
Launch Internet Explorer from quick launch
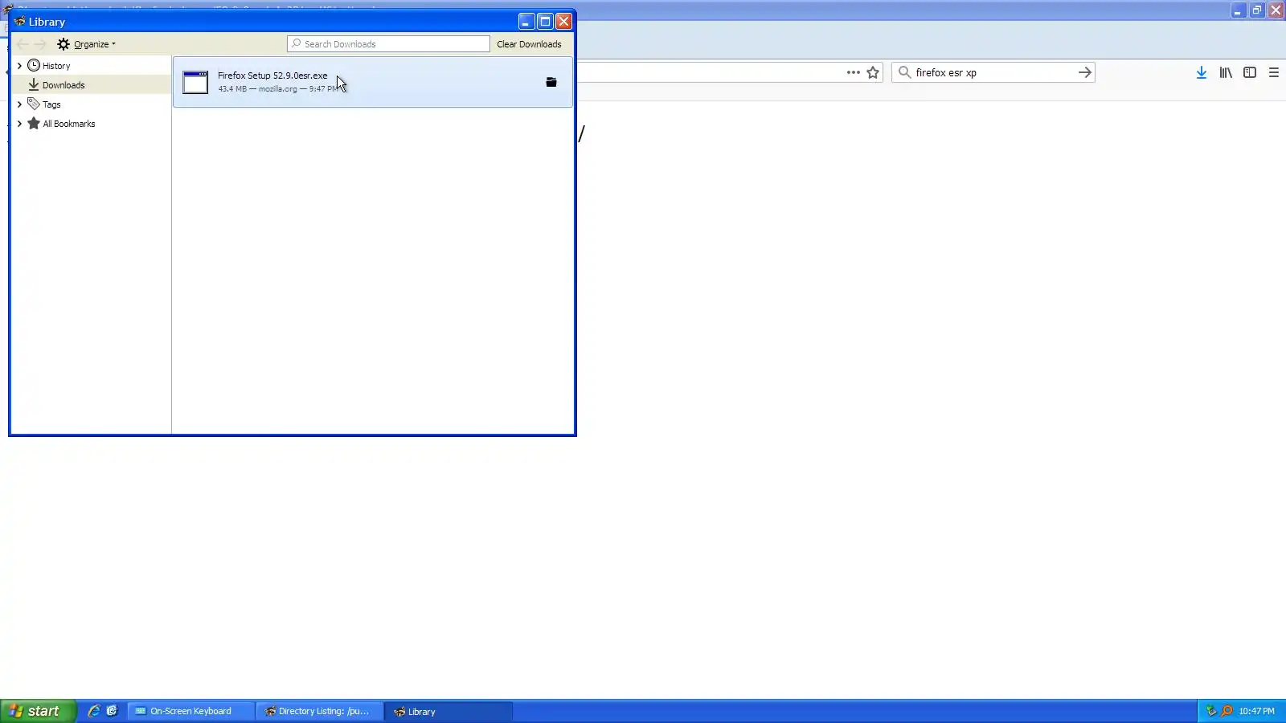coord(94,711)
